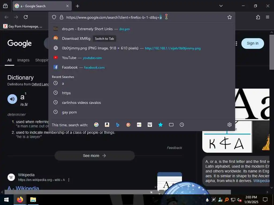Open the list all tabs dropdown

tap(221, 6)
